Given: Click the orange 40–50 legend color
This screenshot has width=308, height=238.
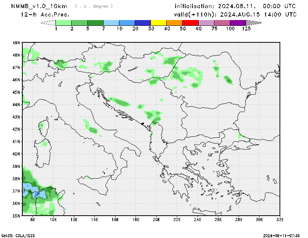Looking at the screenshot, I should [175, 23].
